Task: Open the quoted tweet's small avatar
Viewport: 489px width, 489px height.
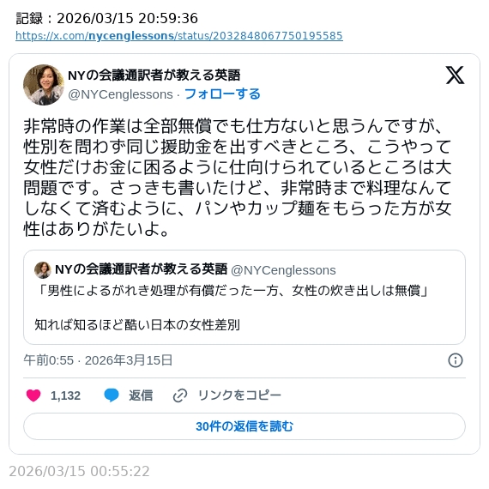Action: click(x=43, y=270)
